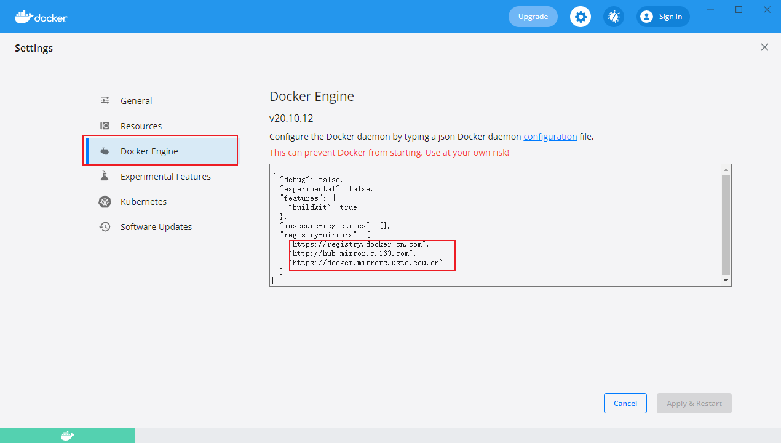The image size is (781, 443).
Task: Click the Experimental Features flask icon
Action: click(x=105, y=176)
